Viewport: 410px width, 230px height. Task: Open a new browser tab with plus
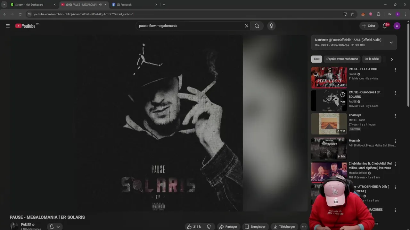[x=164, y=4]
